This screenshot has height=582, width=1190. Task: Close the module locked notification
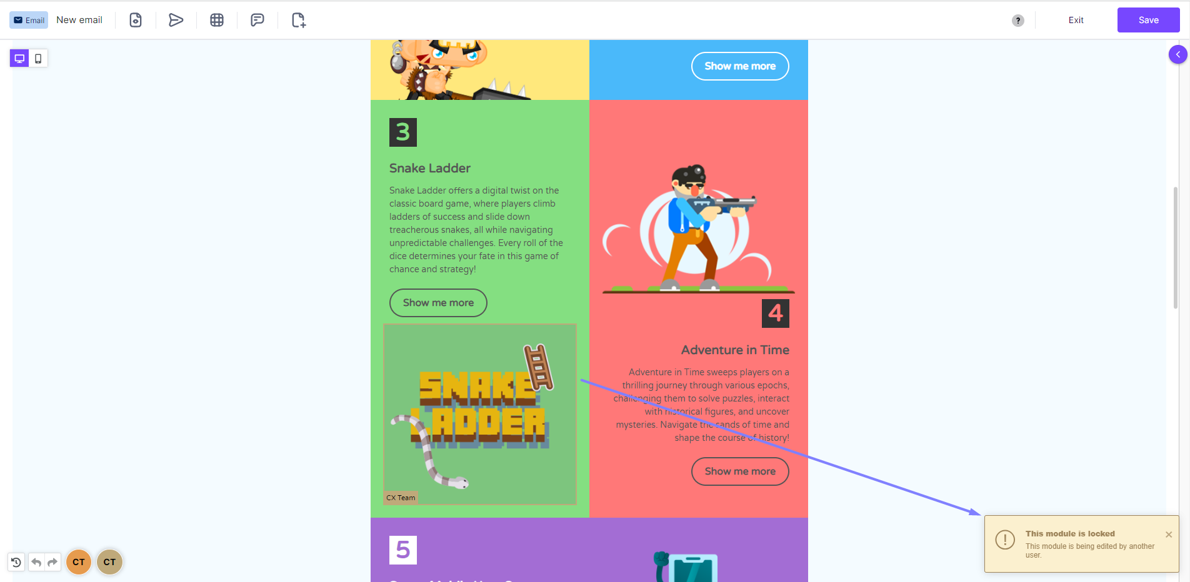(1169, 535)
